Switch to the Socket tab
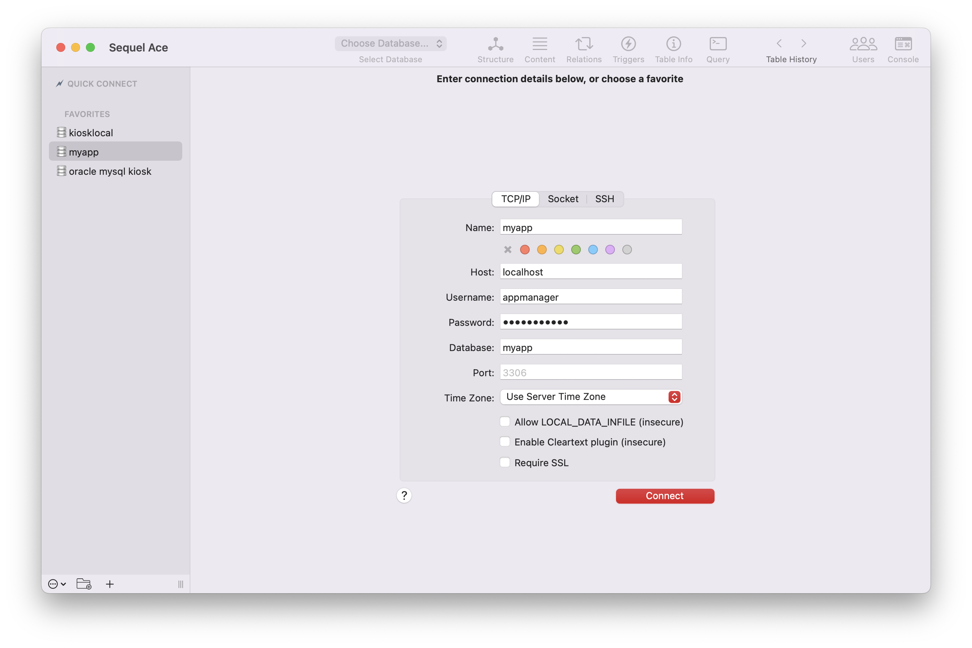This screenshot has width=972, height=648. tap(563, 199)
